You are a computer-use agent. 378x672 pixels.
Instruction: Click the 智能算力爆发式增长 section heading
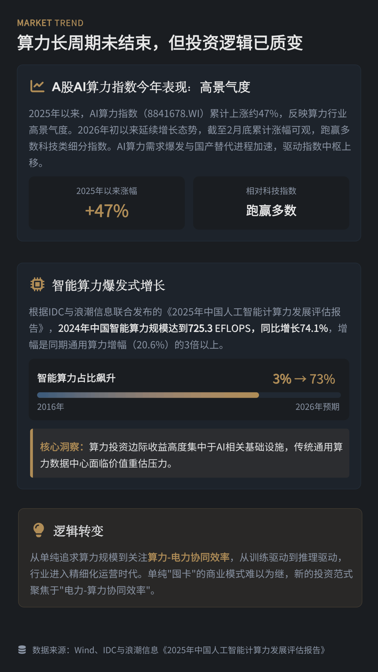108,286
